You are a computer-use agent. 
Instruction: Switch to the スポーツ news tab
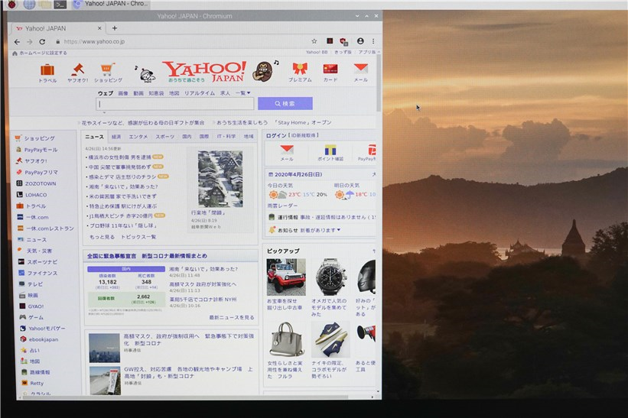(165, 137)
